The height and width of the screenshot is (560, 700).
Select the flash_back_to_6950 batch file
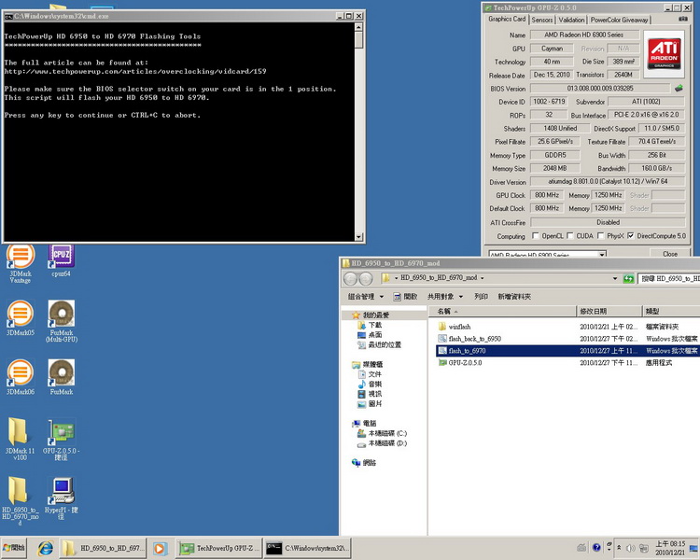[x=567, y=339]
